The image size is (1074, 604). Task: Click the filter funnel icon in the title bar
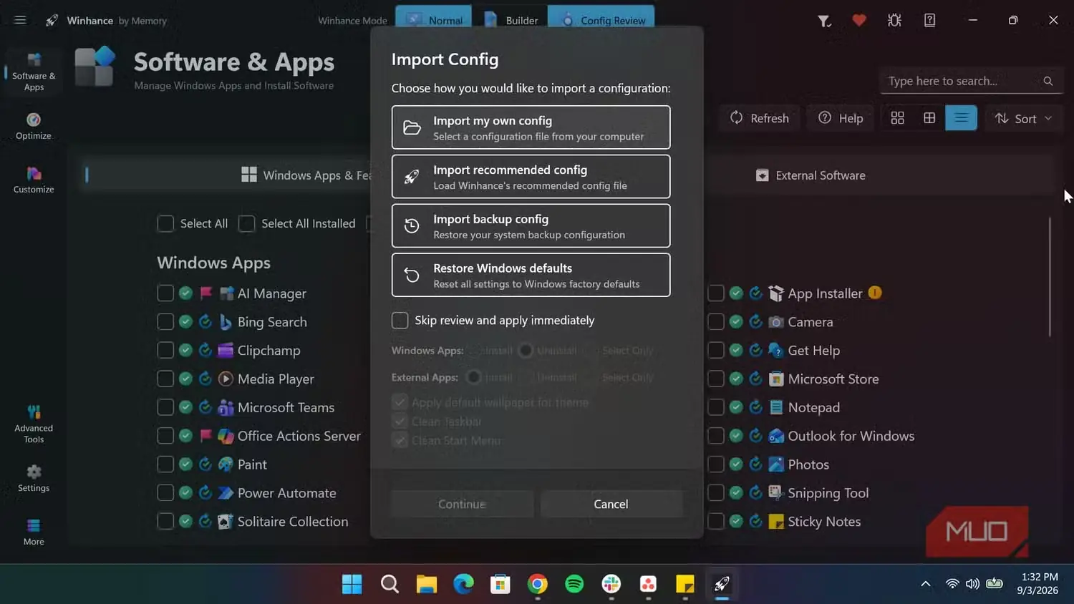coord(824,21)
